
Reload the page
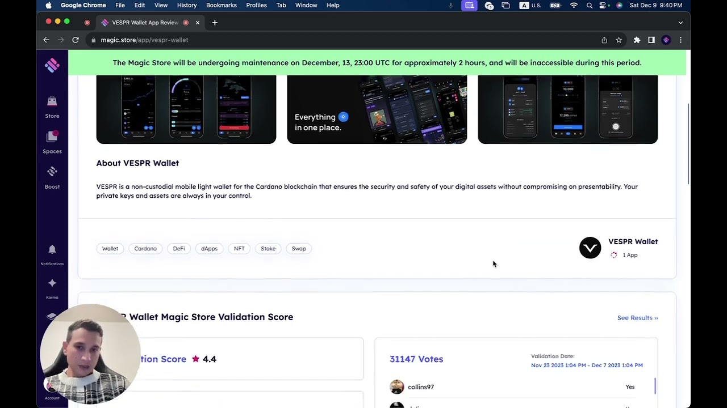coord(76,40)
